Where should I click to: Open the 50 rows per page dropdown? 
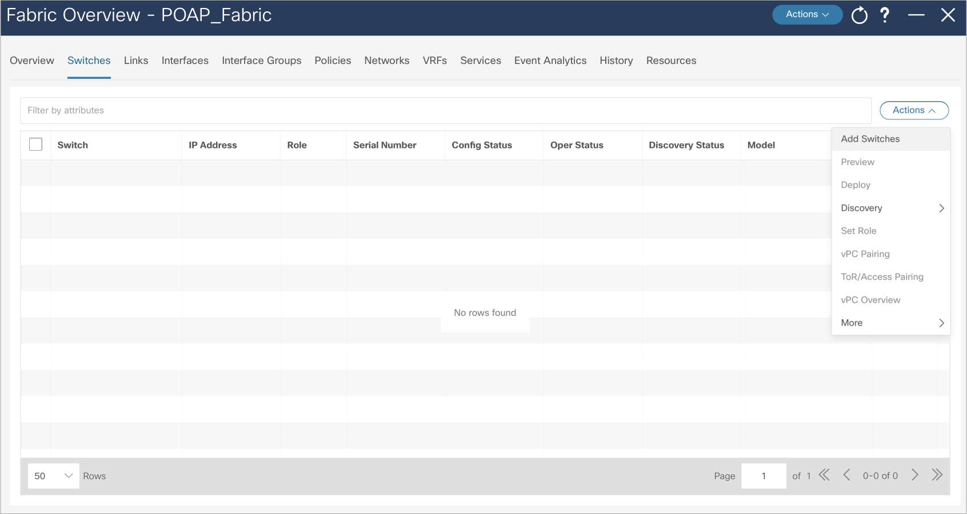[53, 476]
